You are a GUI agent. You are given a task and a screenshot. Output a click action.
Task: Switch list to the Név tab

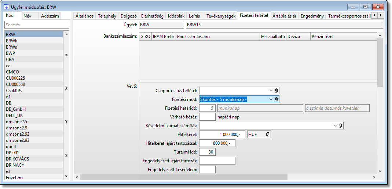click(30, 16)
